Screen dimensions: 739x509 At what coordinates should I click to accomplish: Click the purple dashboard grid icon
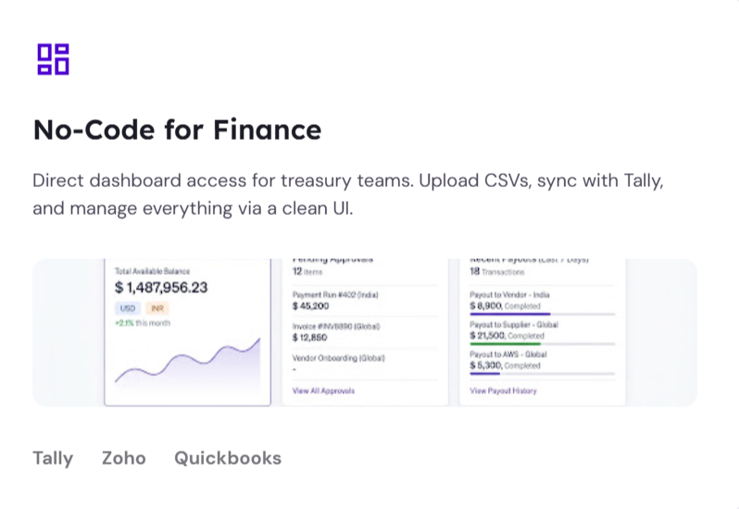[54, 59]
